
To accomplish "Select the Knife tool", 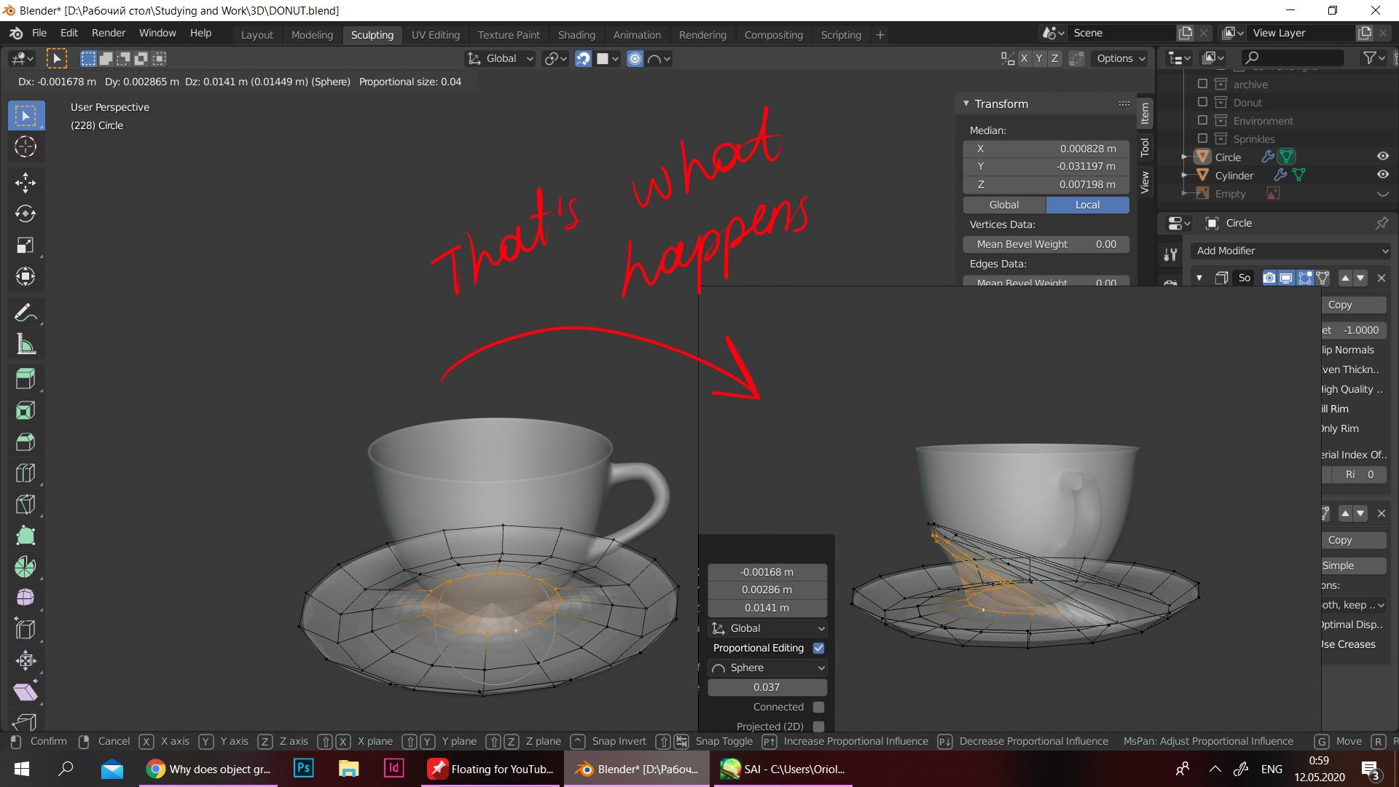I will click(x=26, y=504).
